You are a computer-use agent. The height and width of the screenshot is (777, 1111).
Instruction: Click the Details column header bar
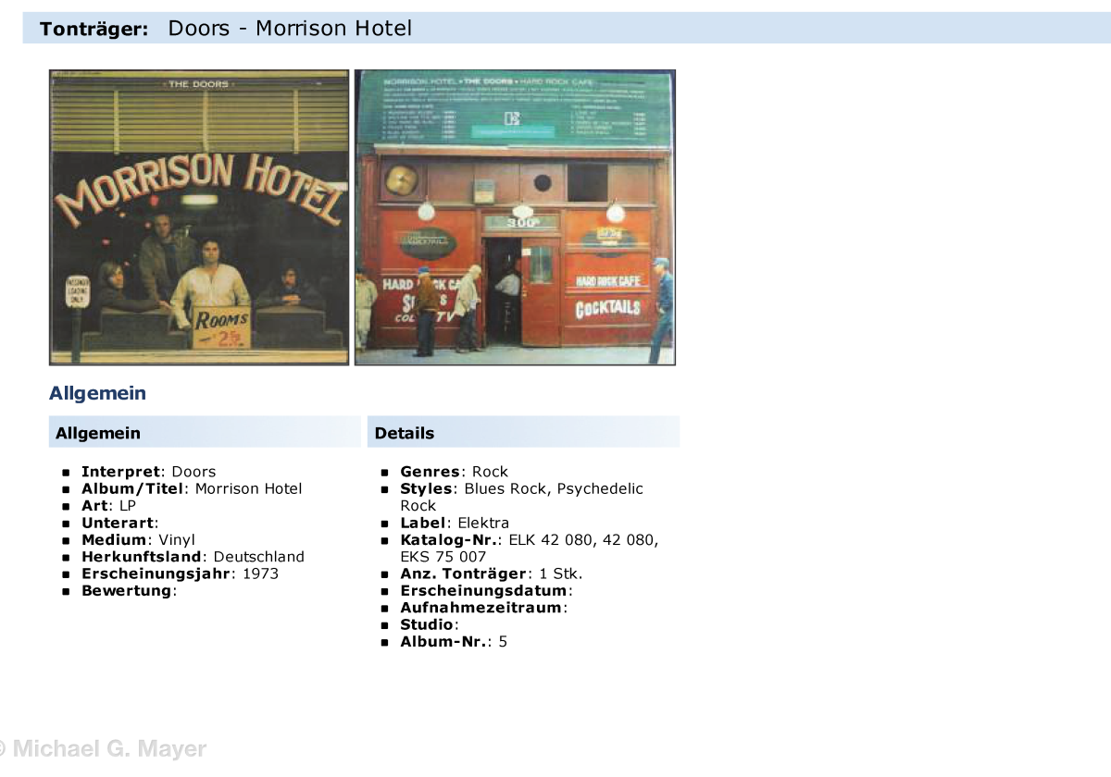pyautogui.click(x=523, y=433)
